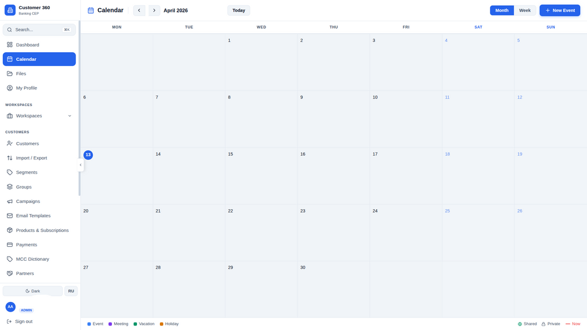
Task: Open Import / Export arrows icon
Action: 10,158
